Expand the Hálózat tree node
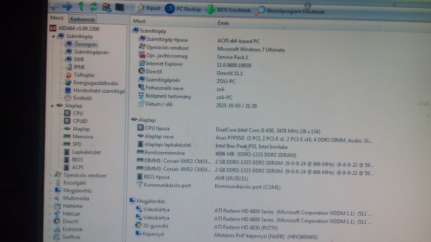Viewport: 431px width, 242px height. pyautogui.click(x=50, y=213)
